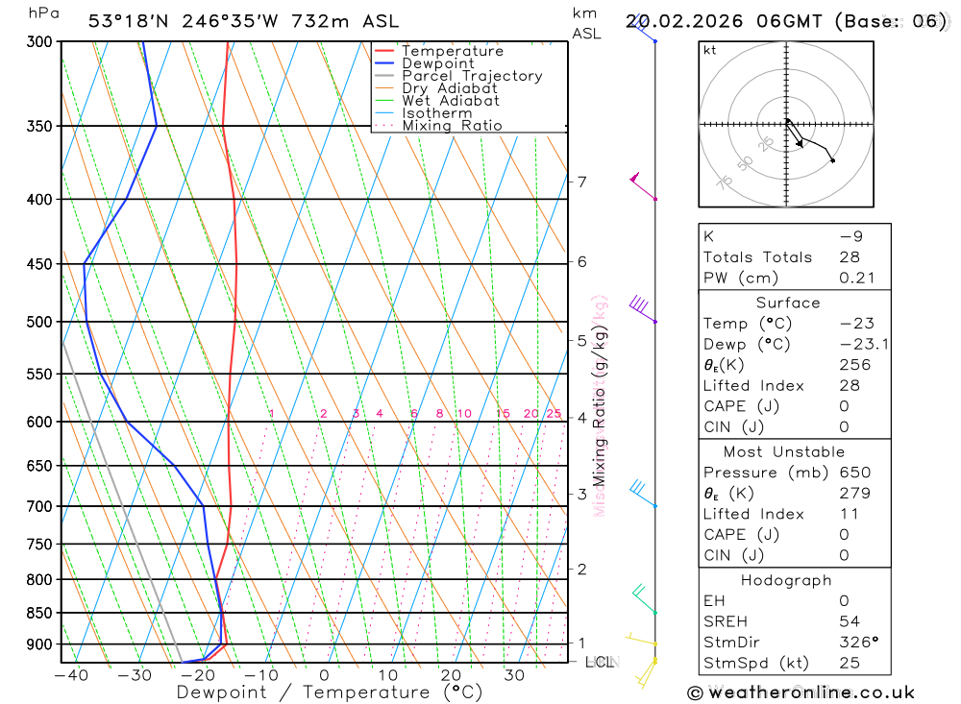Click the Surface section heading
Image resolution: width=961 pixels, height=704 pixels.
point(788,303)
